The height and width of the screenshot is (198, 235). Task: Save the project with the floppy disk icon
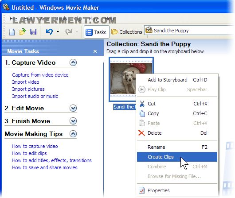coord(33,32)
